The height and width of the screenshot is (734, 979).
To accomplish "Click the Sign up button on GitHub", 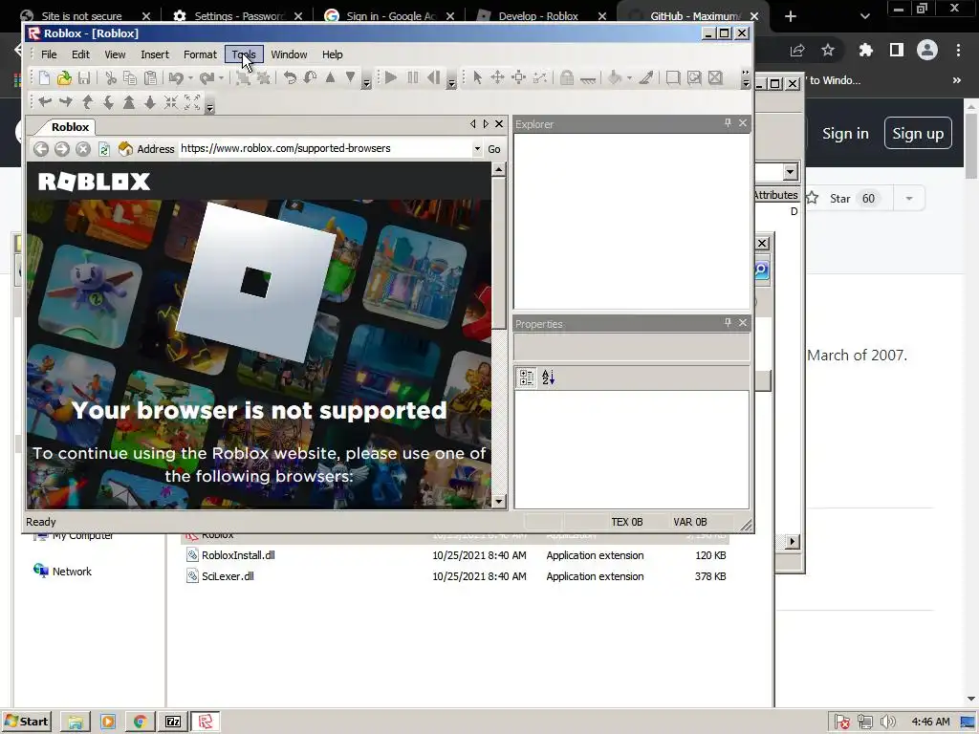I will [918, 133].
